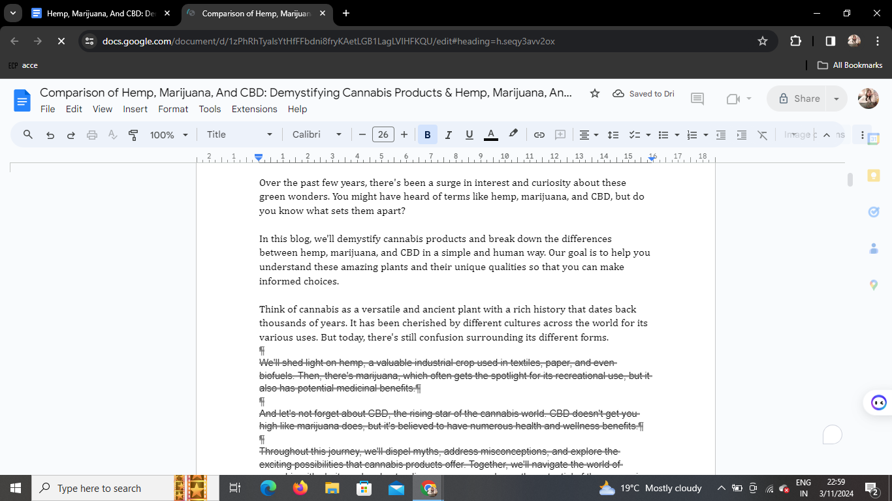The height and width of the screenshot is (501, 892).
Task: Toggle Underline formatting
Action: (x=470, y=135)
